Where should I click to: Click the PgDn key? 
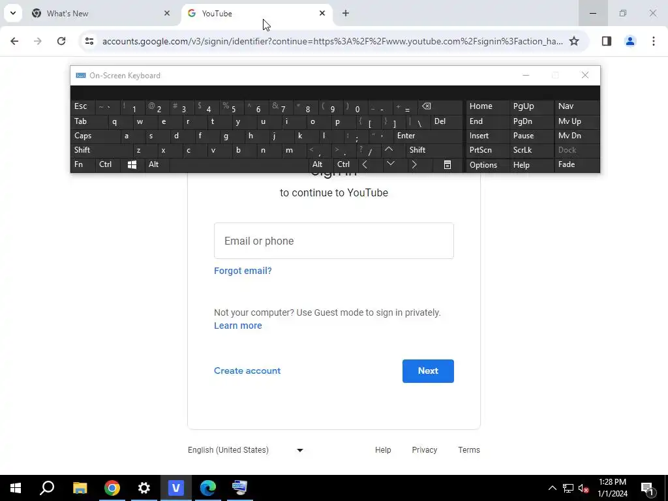(531, 121)
